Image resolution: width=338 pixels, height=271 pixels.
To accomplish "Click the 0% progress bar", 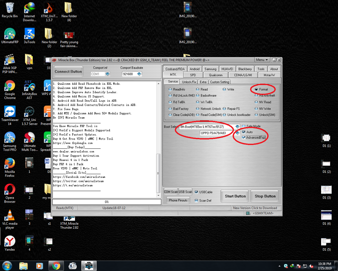I will click(x=107, y=202).
